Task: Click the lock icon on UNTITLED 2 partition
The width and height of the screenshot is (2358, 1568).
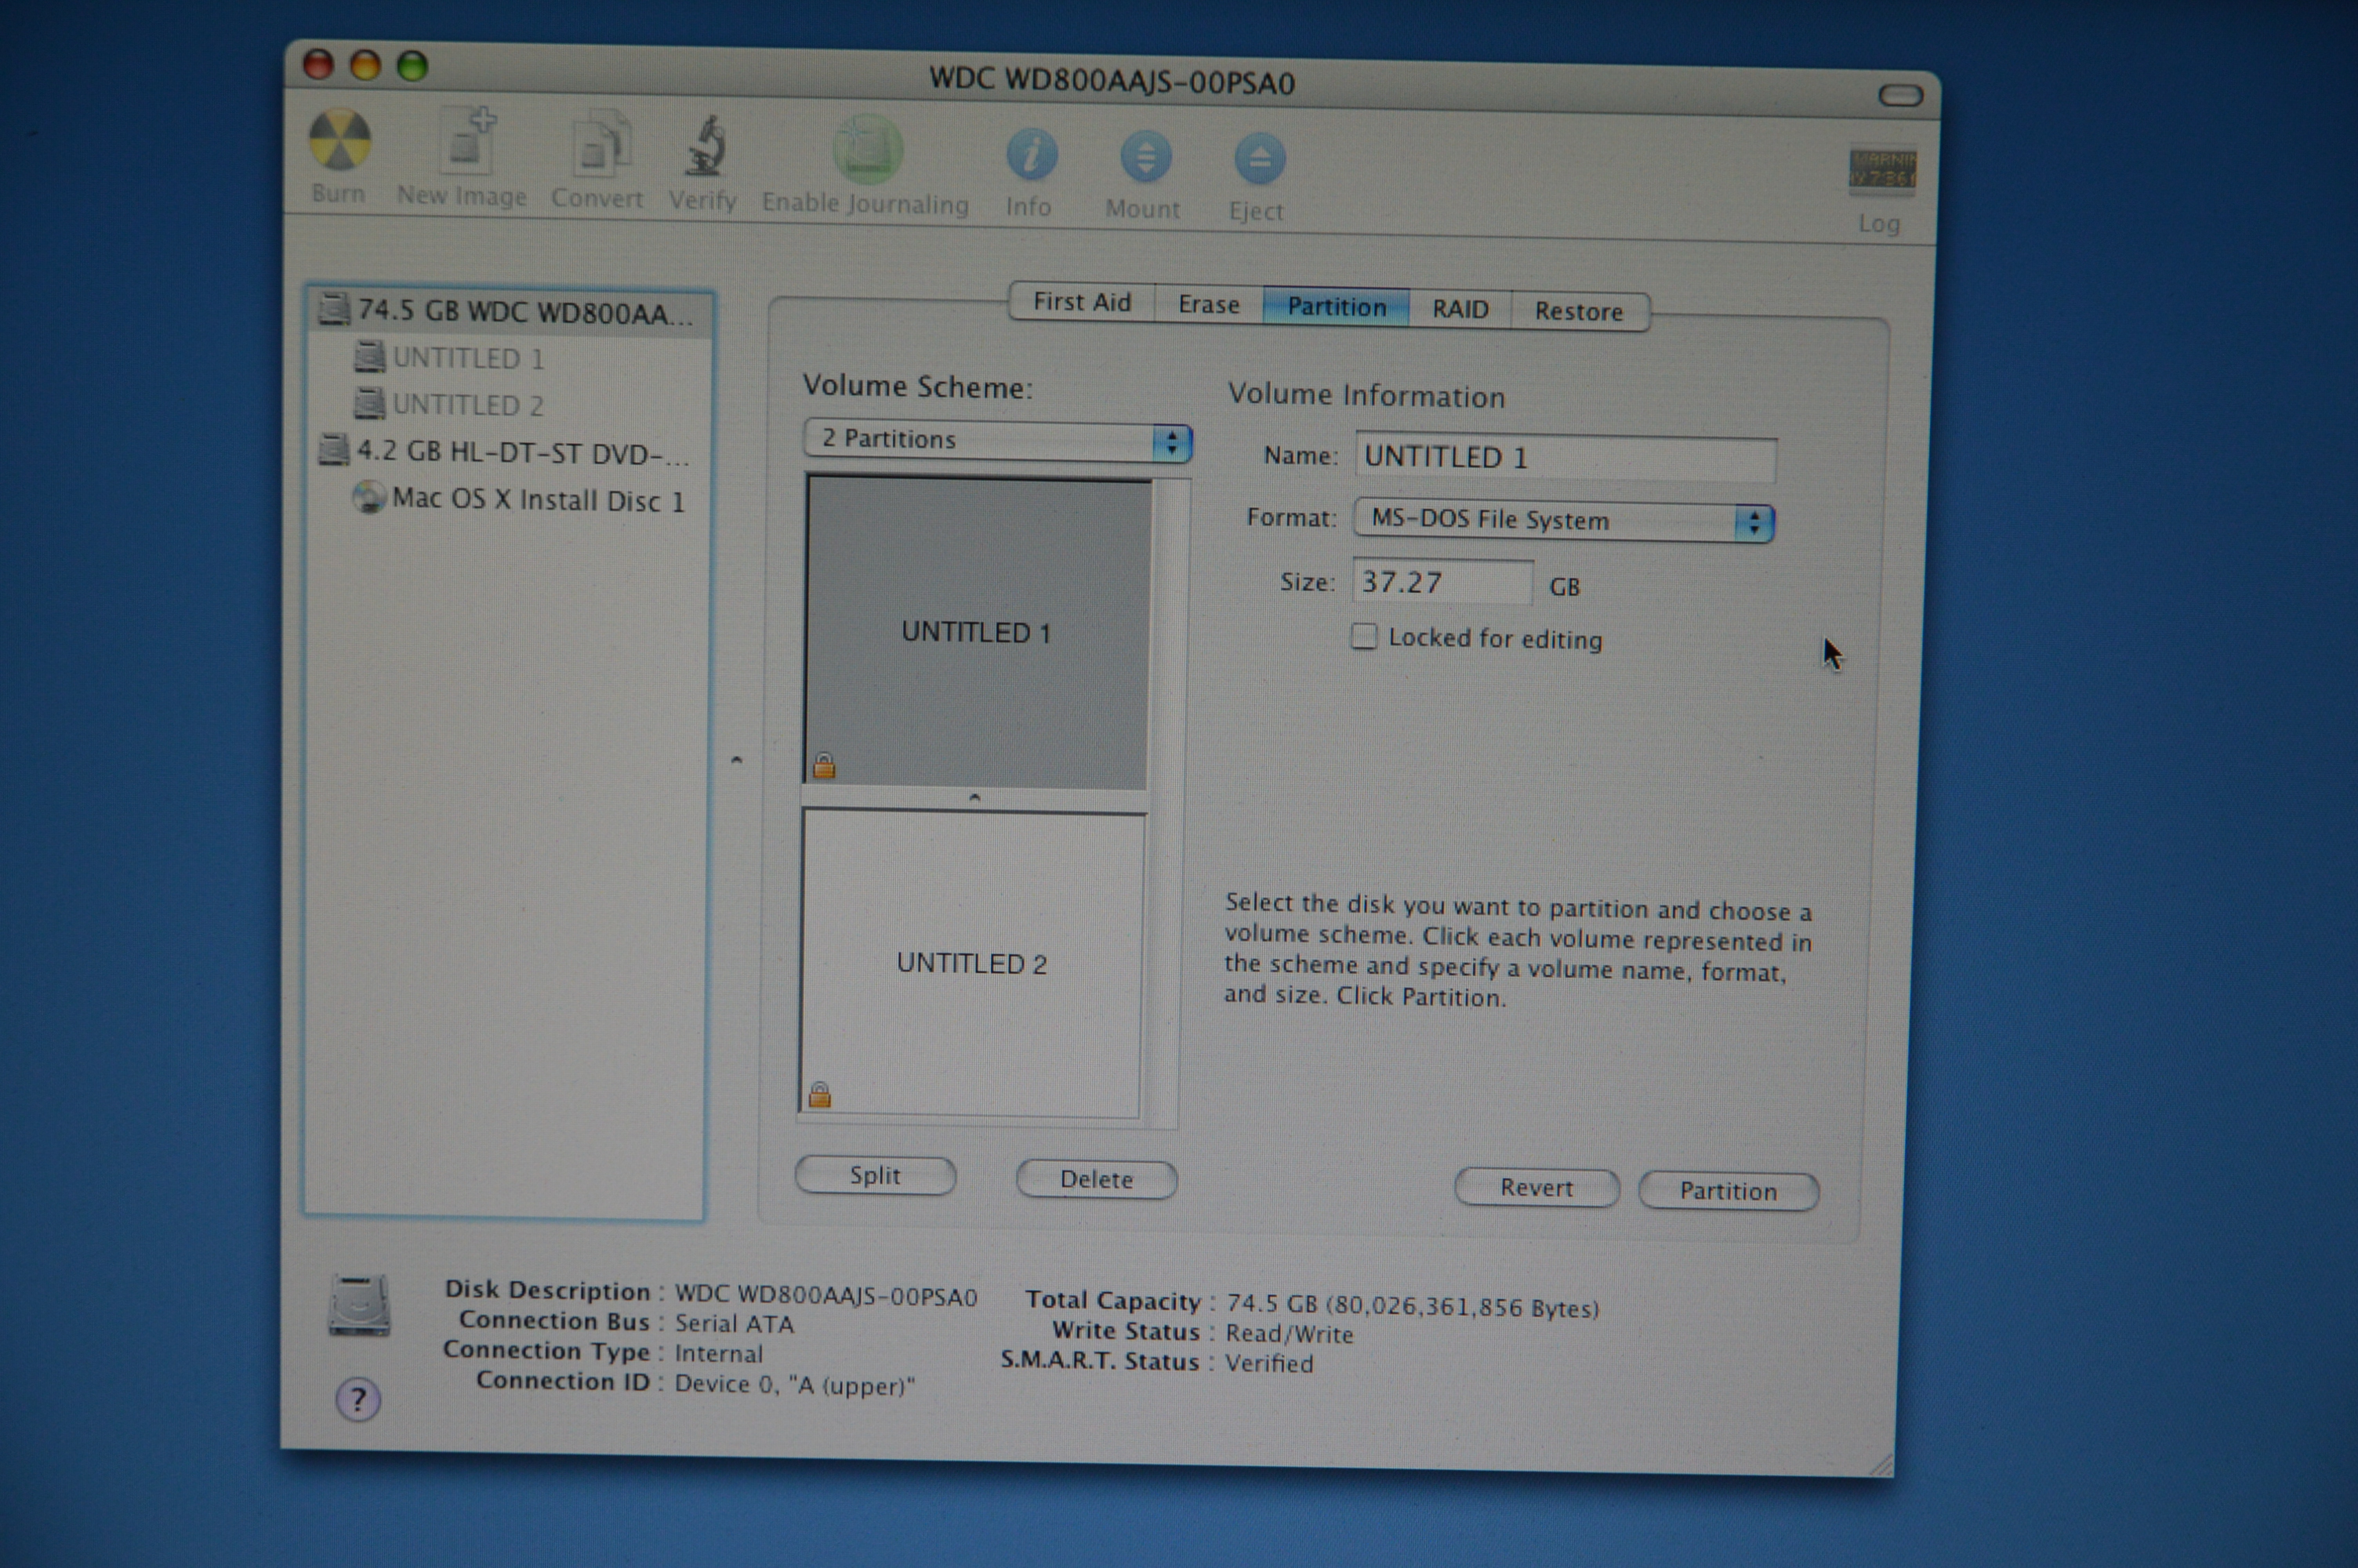Action: tap(820, 1095)
